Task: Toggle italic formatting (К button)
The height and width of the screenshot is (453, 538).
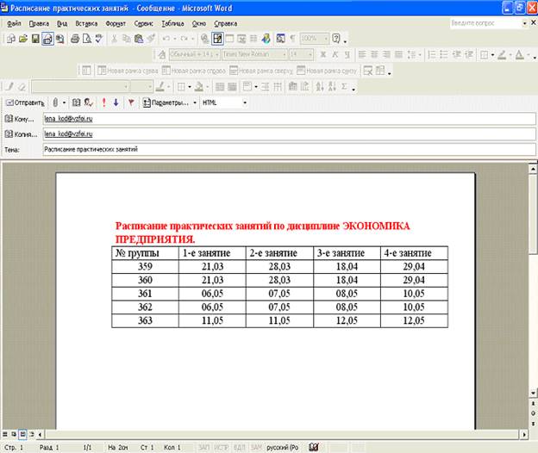Action: coord(335,54)
